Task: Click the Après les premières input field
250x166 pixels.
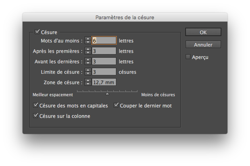Action: pos(104,51)
